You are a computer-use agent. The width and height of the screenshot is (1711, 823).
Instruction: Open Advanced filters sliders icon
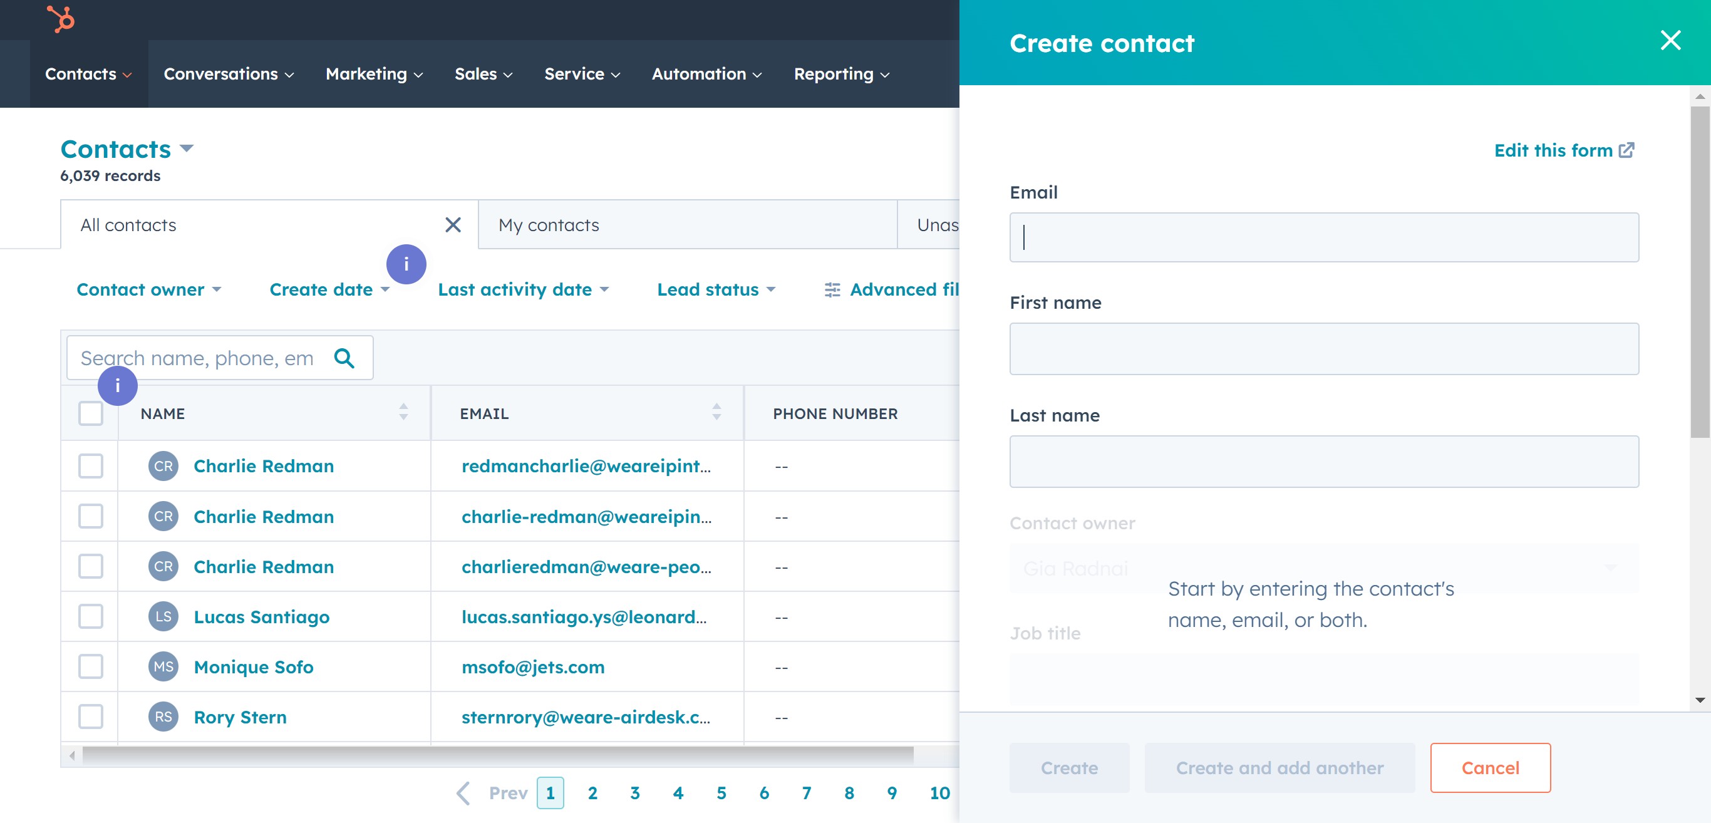(x=832, y=289)
